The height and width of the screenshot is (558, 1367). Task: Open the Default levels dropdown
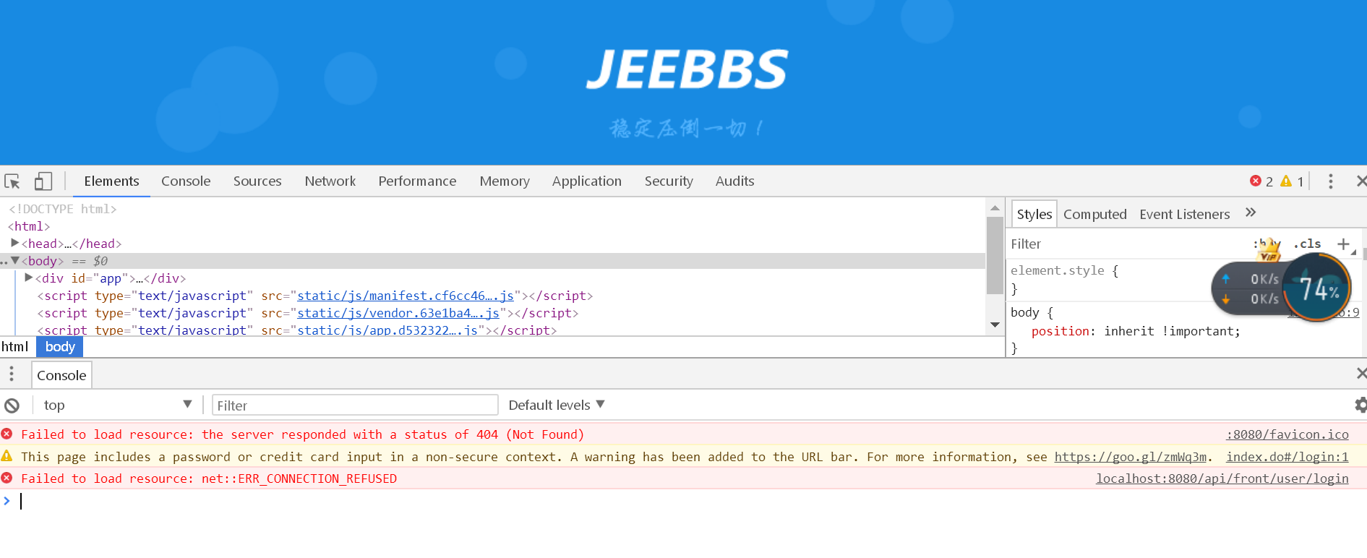coord(556,405)
